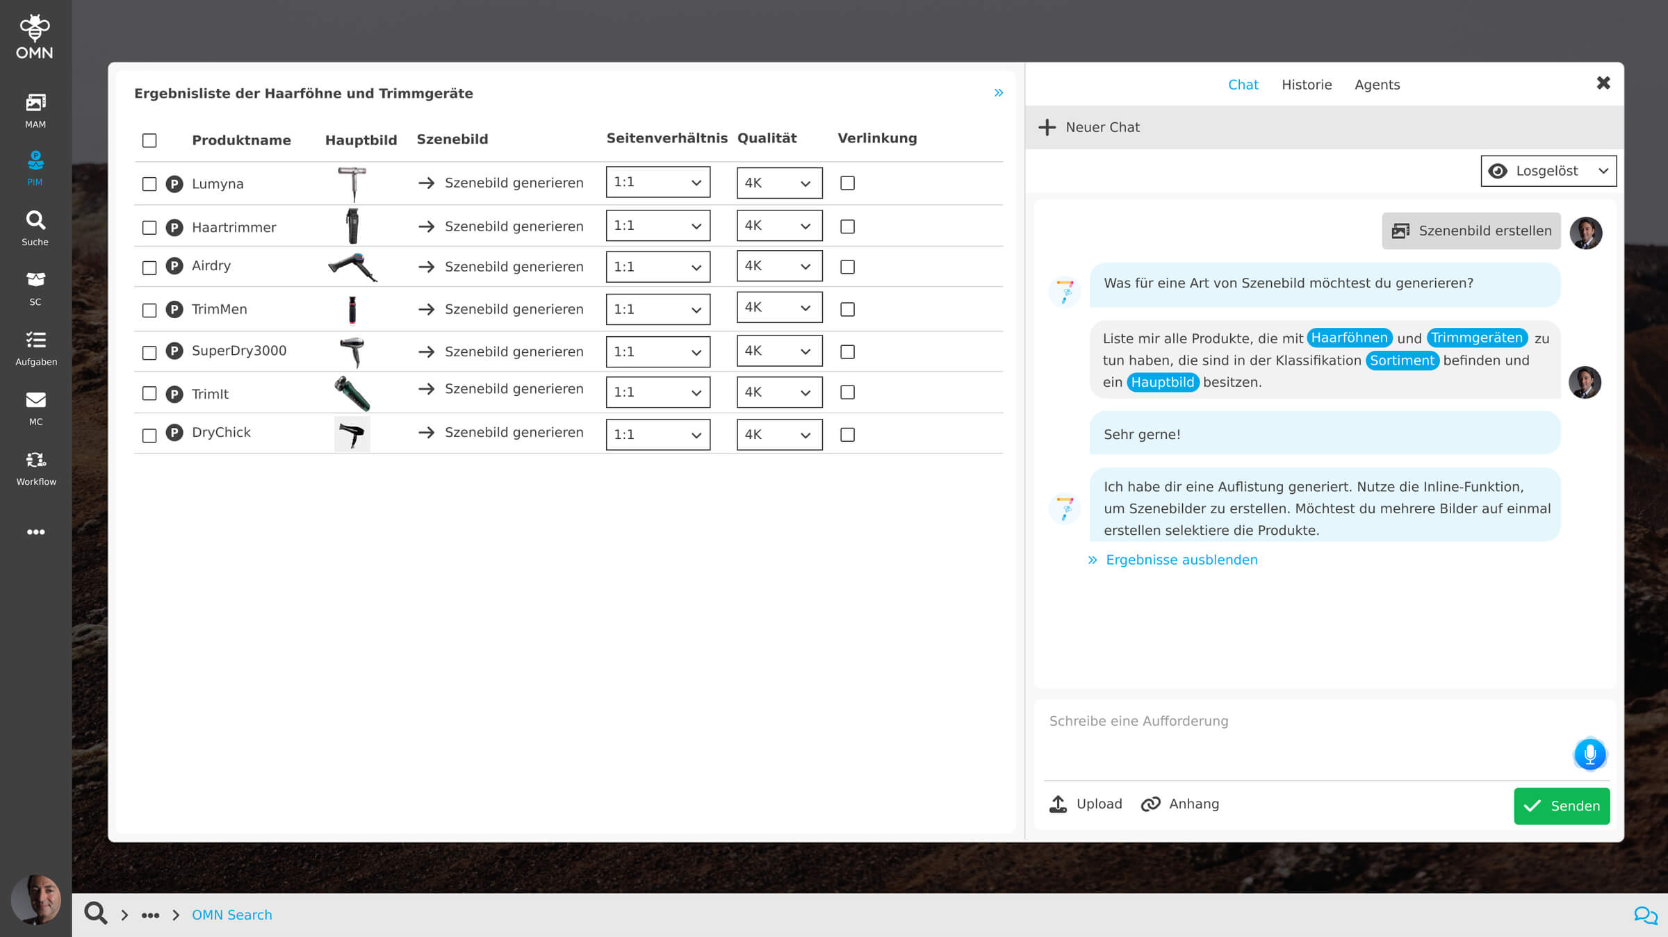
Task: Expand the Losgelöst dropdown
Action: 1548,171
